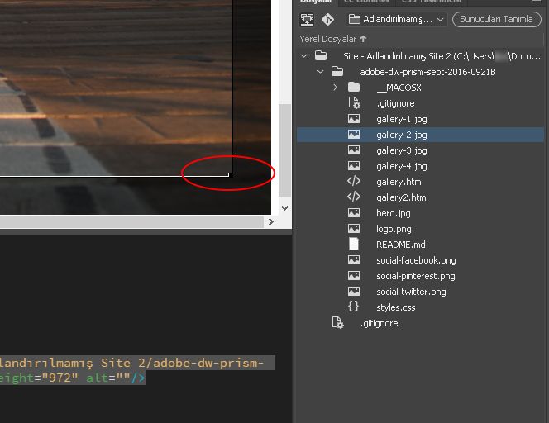Click the connect to remote server icon
The width and height of the screenshot is (549, 423).
[307, 19]
